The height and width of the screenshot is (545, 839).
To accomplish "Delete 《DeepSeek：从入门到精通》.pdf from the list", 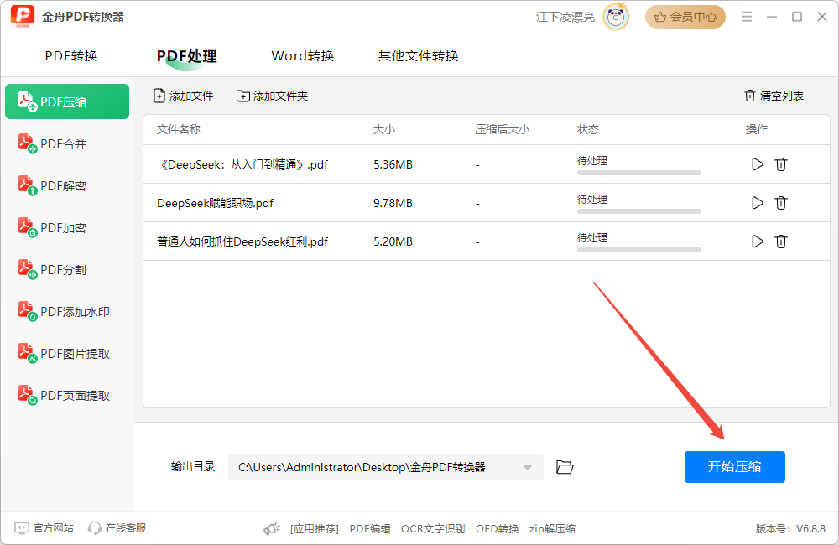I will click(780, 164).
